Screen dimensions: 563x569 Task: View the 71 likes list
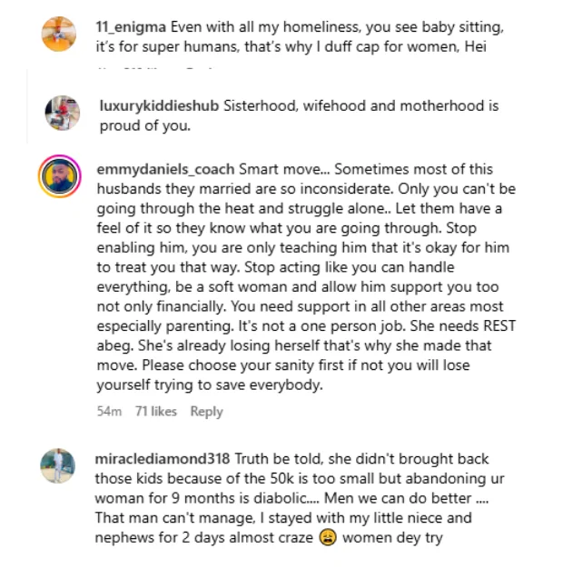point(155,412)
